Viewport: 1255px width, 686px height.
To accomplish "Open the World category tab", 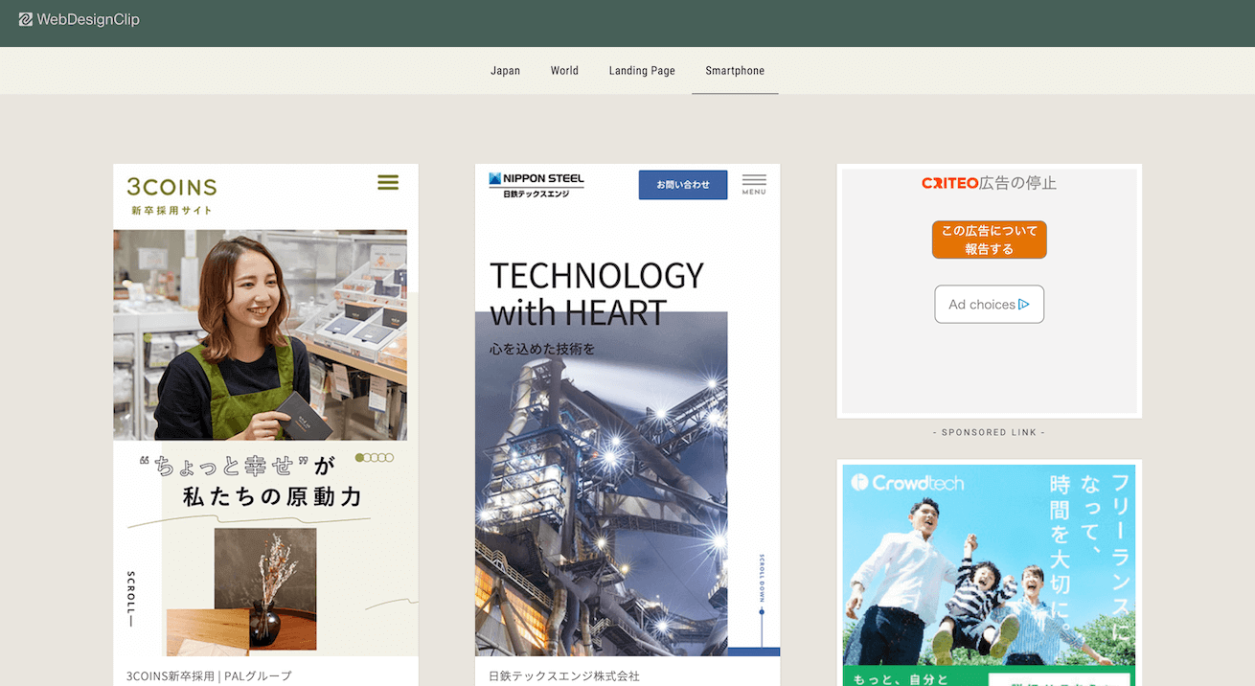I will (564, 71).
